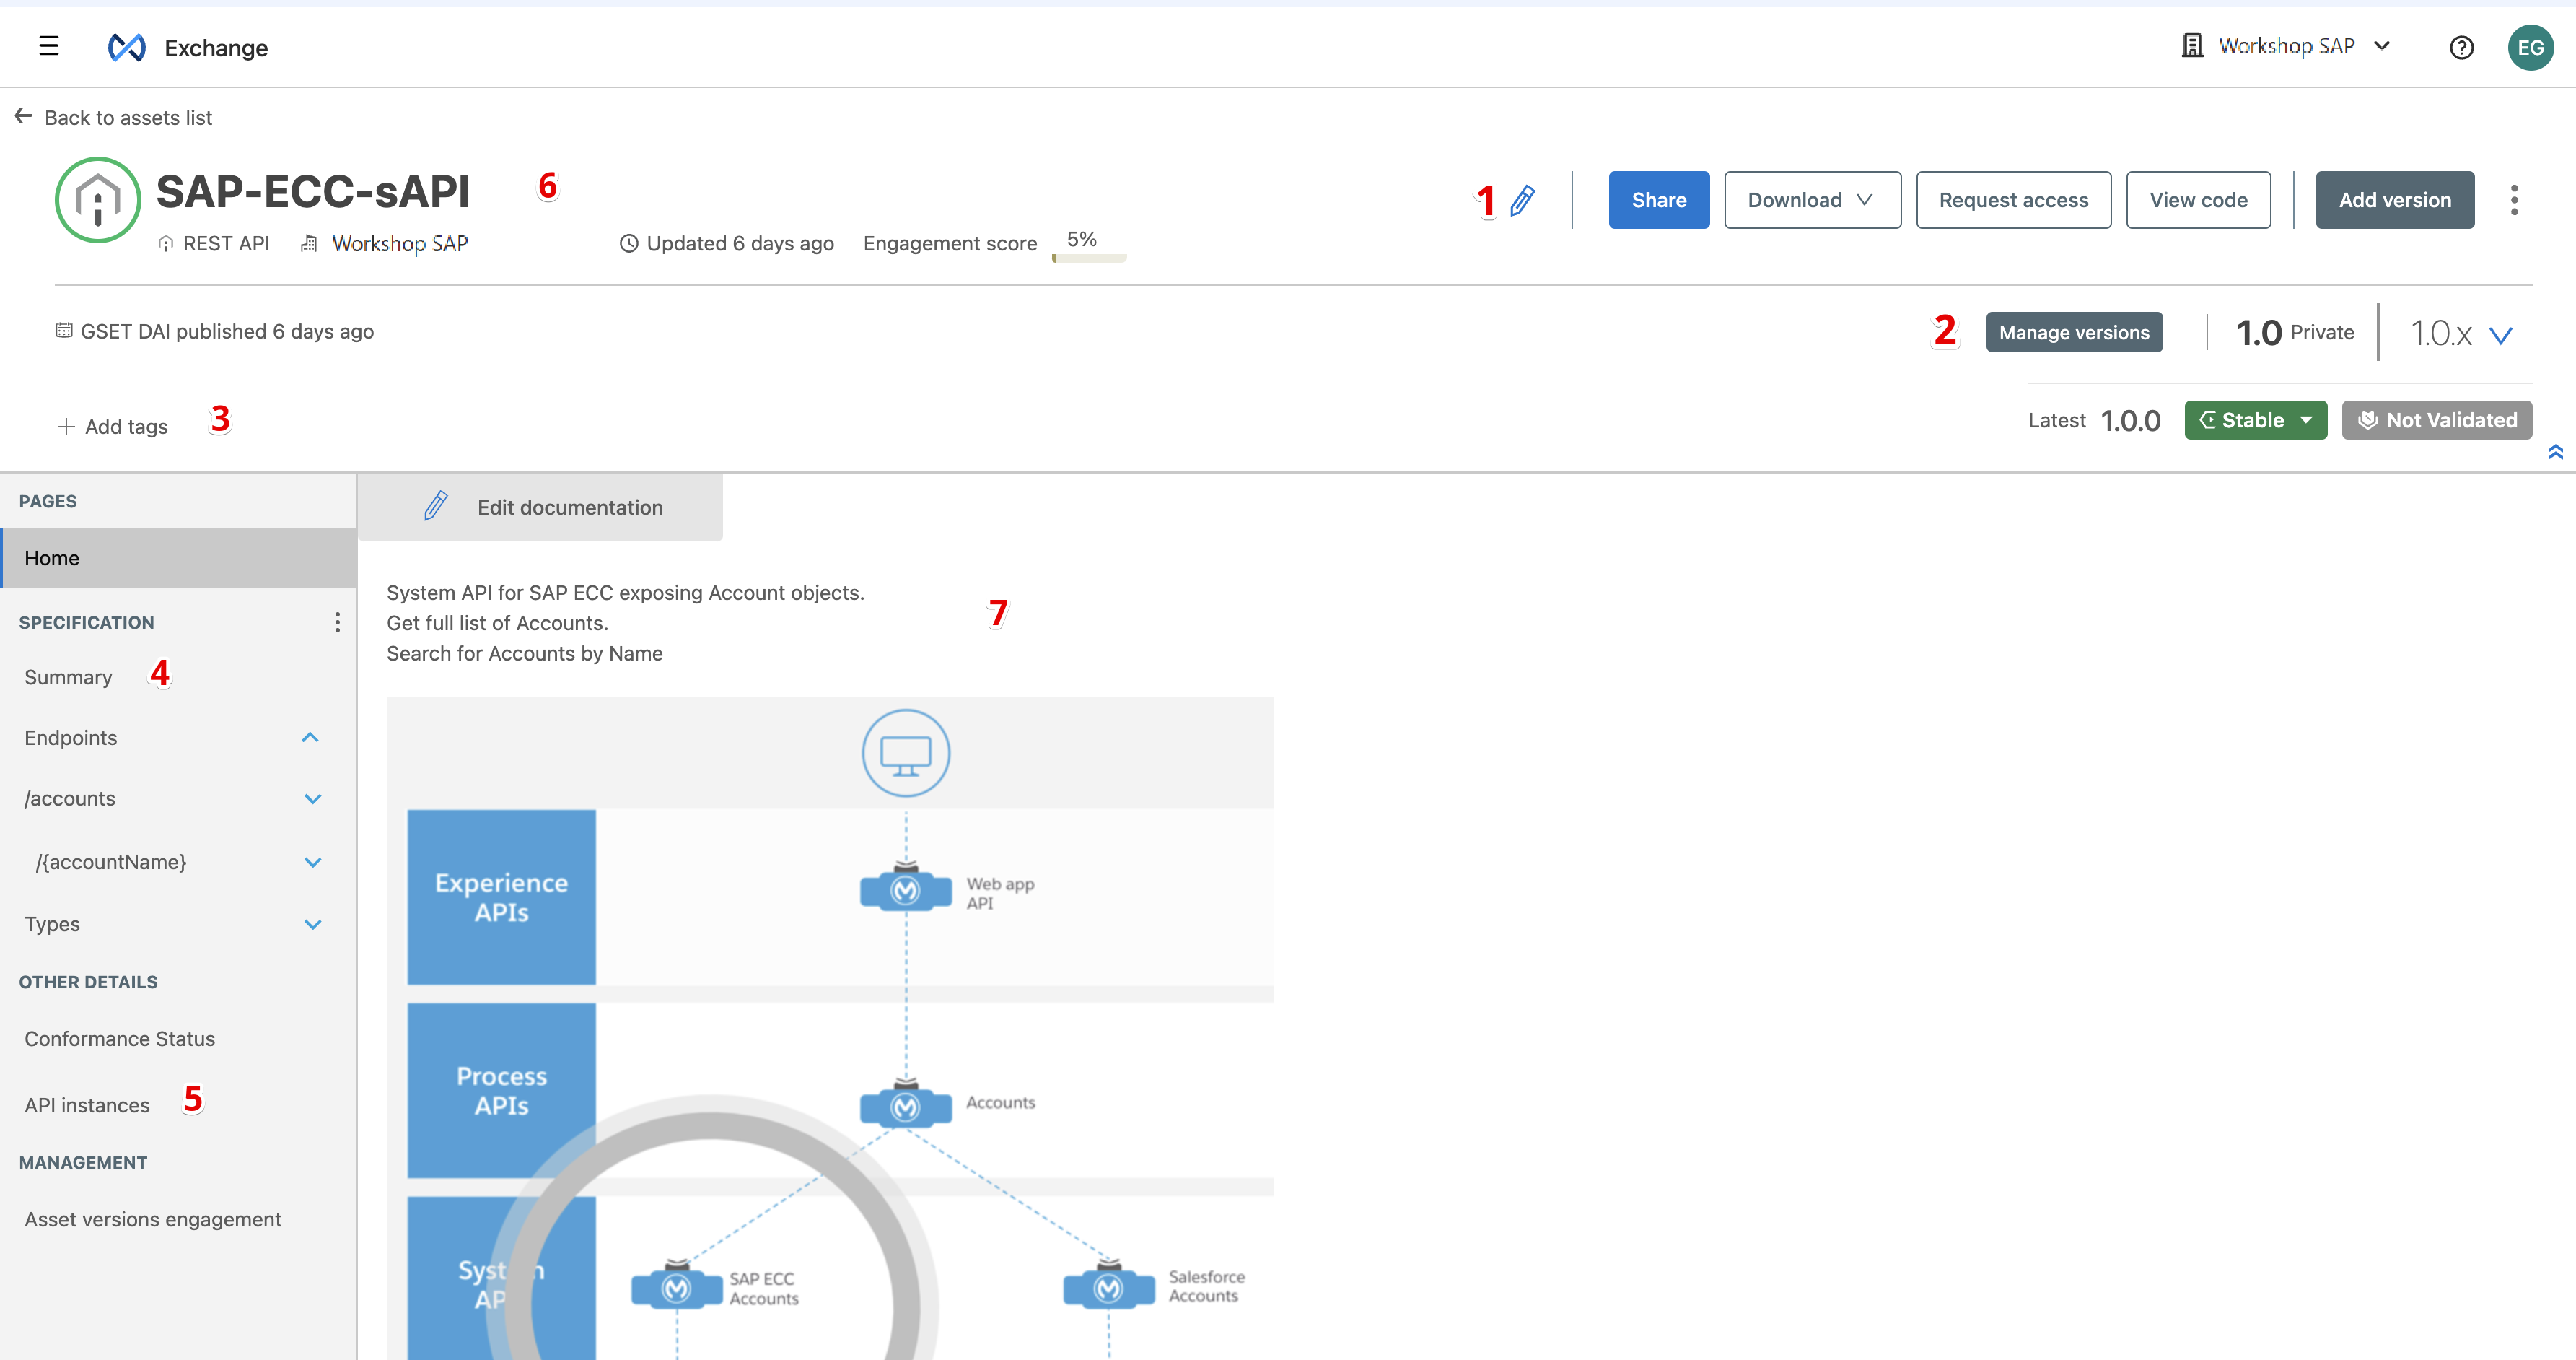This screenshot has width=2576, height=1360.
Task: Expand the Types section chevron
Action: click(313, 924)
